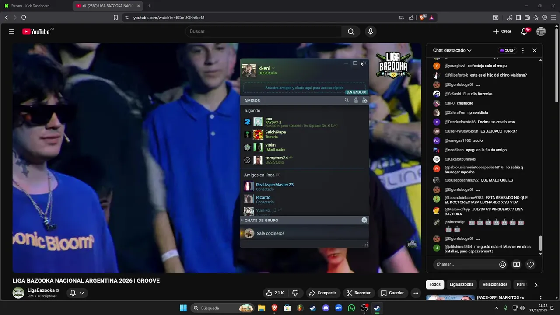Viewport: 560px width, 315px height.
Task: Switch to Stream - Kick Dashboard tab
Action: click(x=36, y=6)
